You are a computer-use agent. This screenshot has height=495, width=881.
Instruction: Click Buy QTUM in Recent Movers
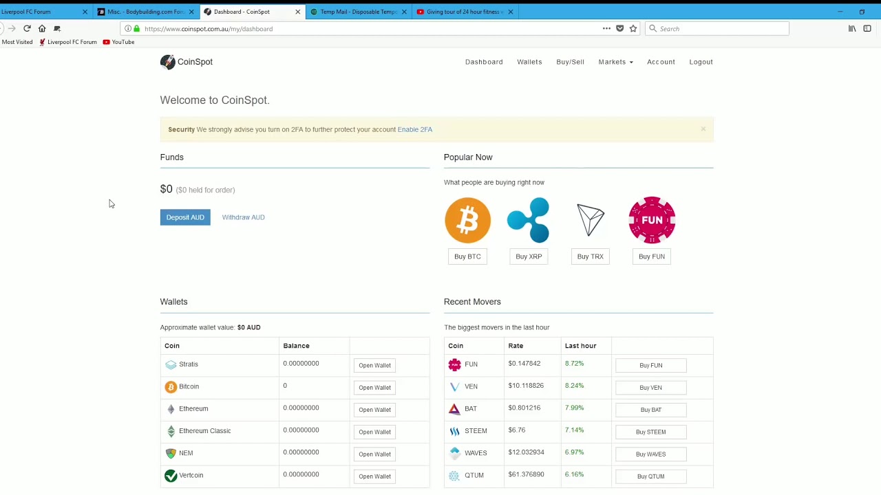pyautogui.click(x=650, y=476)
